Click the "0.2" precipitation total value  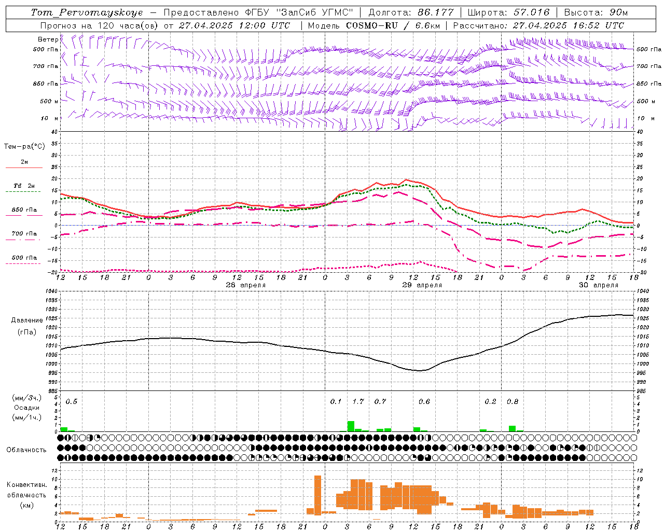(490, 402)
